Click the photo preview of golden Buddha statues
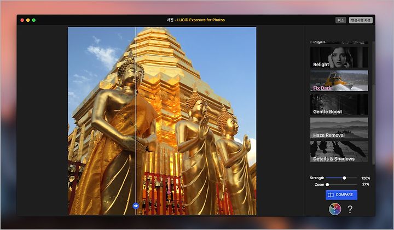Image resolution: width=394 pixels, height=230 pixels. click(x=162, y=121)
